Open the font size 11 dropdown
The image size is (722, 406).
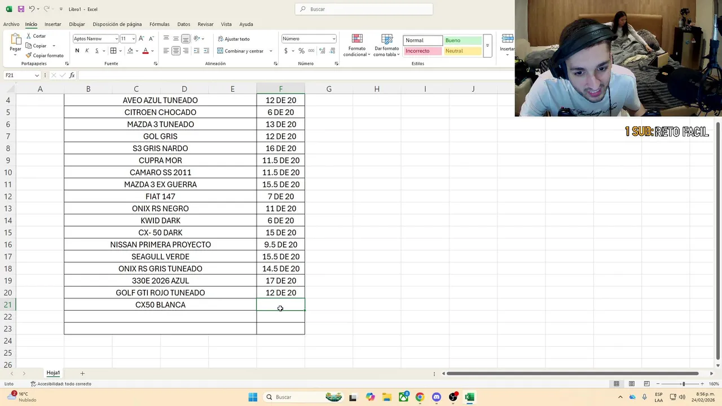click(134, 39)
